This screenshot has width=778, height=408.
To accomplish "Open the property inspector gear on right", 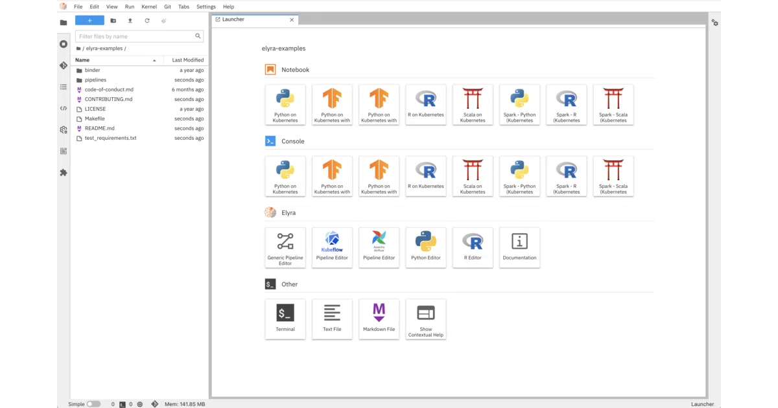I will [x=714, y=23].
